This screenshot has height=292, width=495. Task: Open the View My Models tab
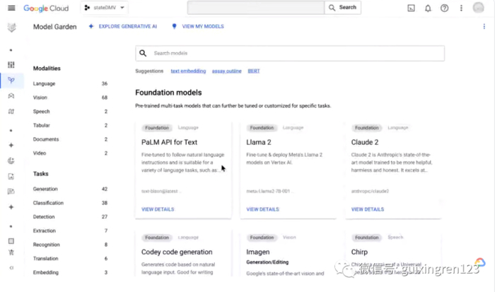coord(198,26)
